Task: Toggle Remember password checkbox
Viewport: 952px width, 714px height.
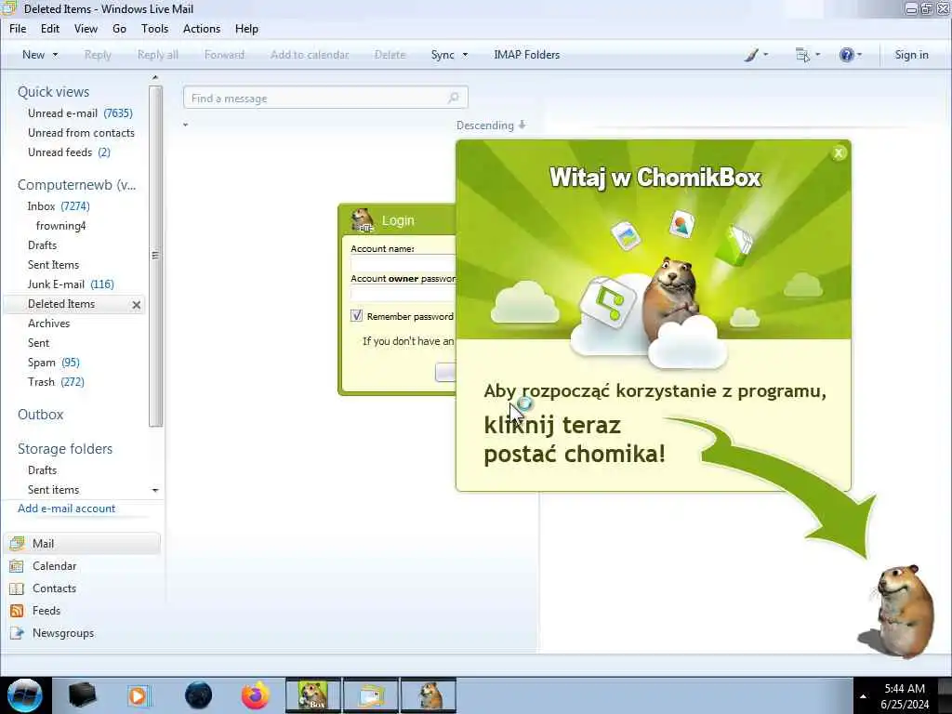Action: pyautogui.click(x=356, y=316)
